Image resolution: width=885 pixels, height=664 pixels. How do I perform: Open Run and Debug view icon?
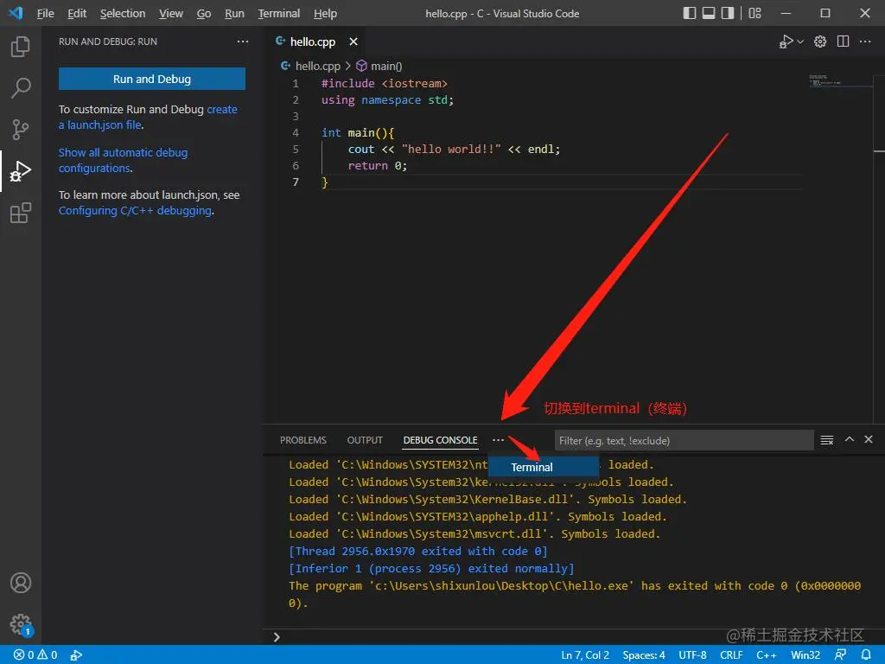coord(21,171)
